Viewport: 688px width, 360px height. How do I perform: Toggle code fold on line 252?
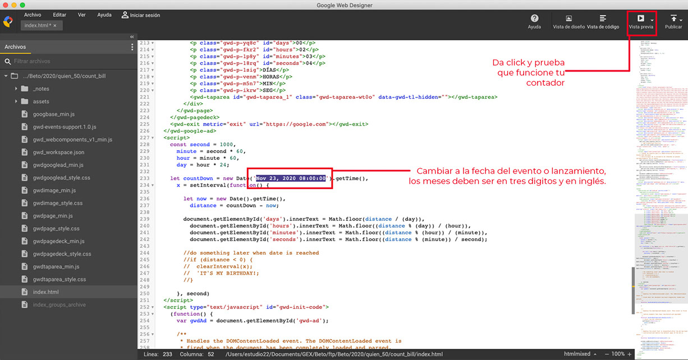click(153, 307)
